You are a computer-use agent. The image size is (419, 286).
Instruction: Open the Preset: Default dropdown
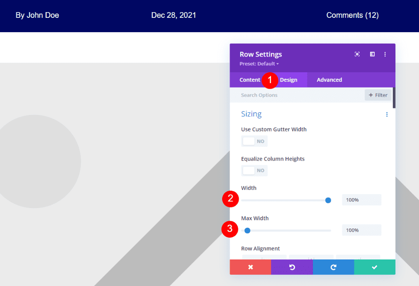coord(259,64)
